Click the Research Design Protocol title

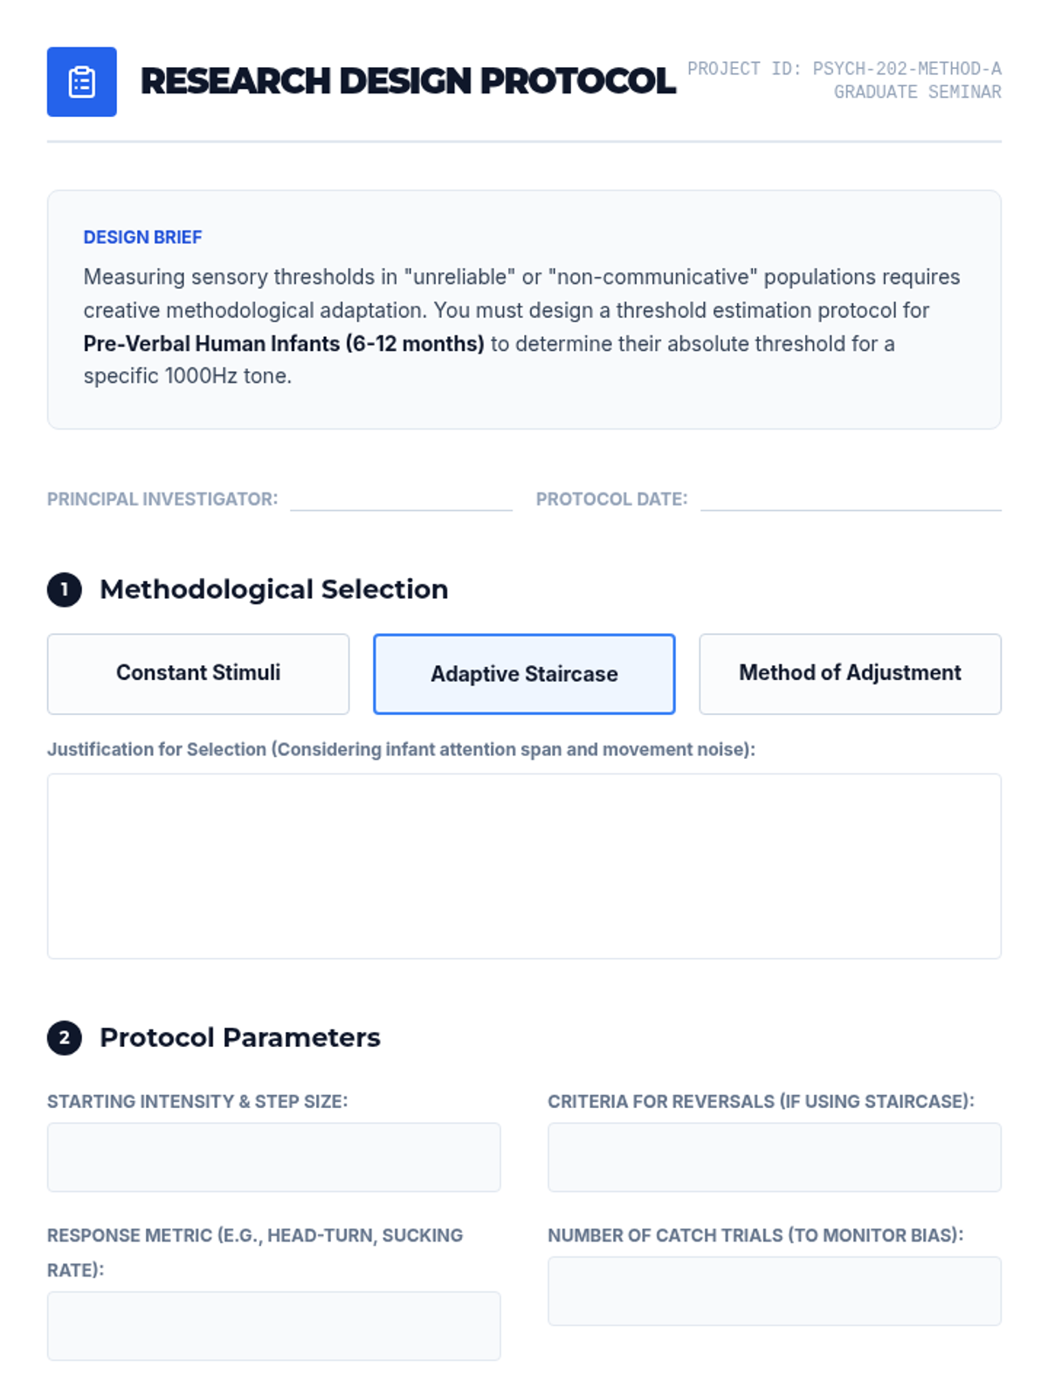point(408,81)
